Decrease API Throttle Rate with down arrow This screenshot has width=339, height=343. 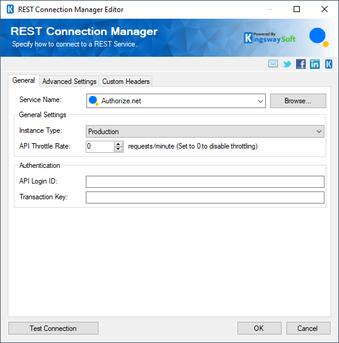[118, 149]
